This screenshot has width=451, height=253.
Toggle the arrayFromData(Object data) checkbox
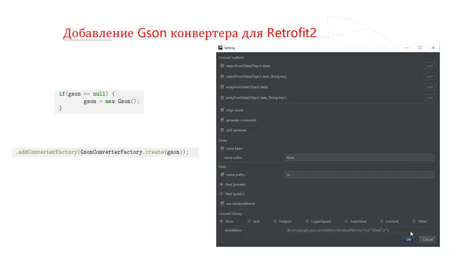[222, 87]
